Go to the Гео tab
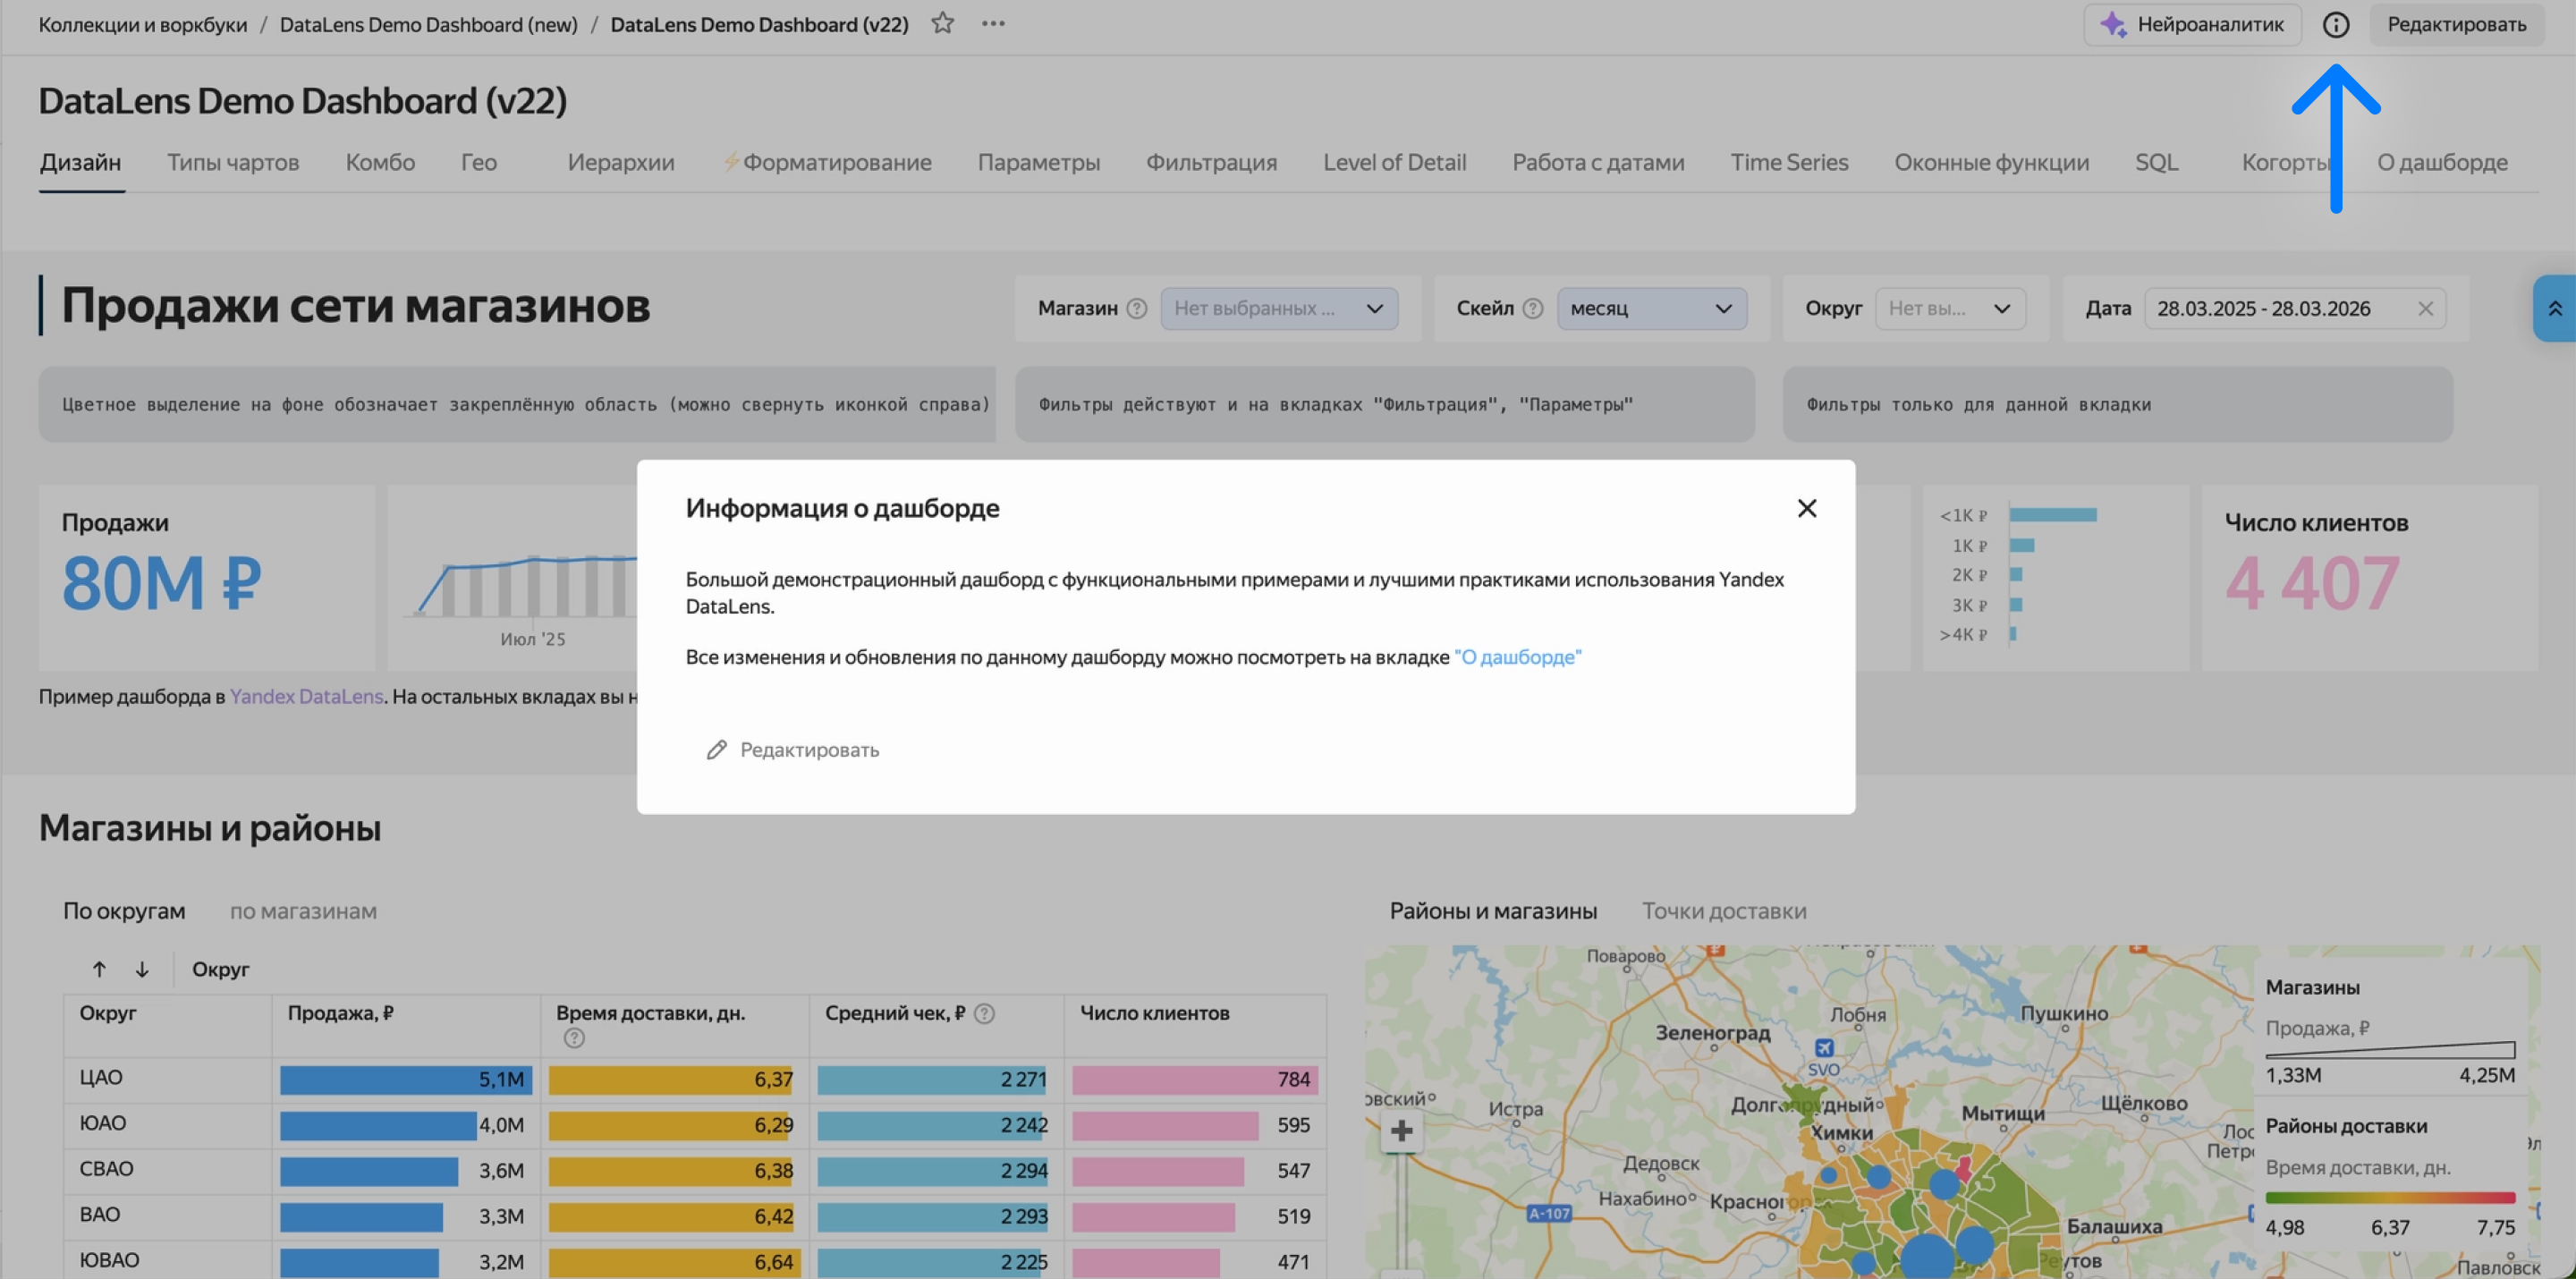 click(x=479, y=162)
